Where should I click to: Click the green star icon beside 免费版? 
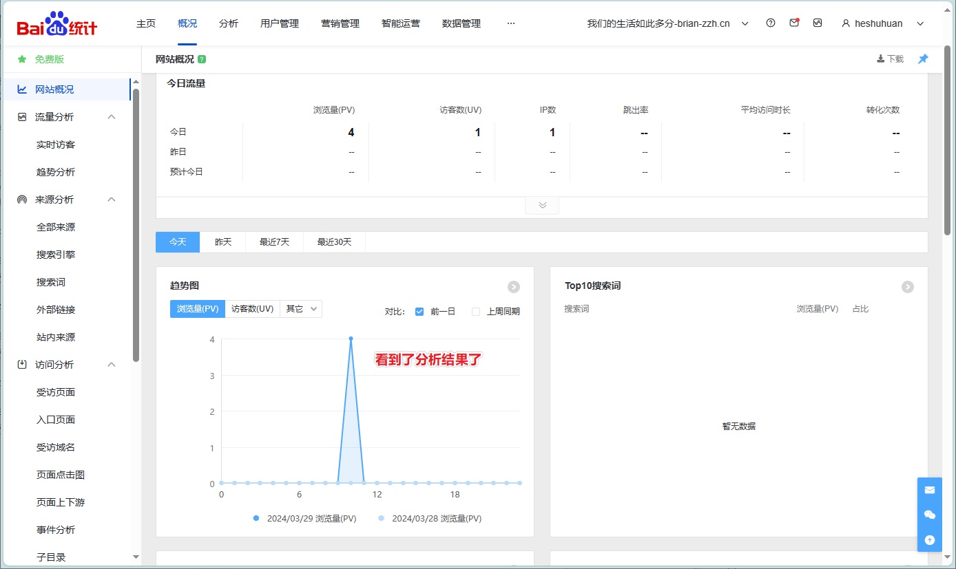coord(22,59)
